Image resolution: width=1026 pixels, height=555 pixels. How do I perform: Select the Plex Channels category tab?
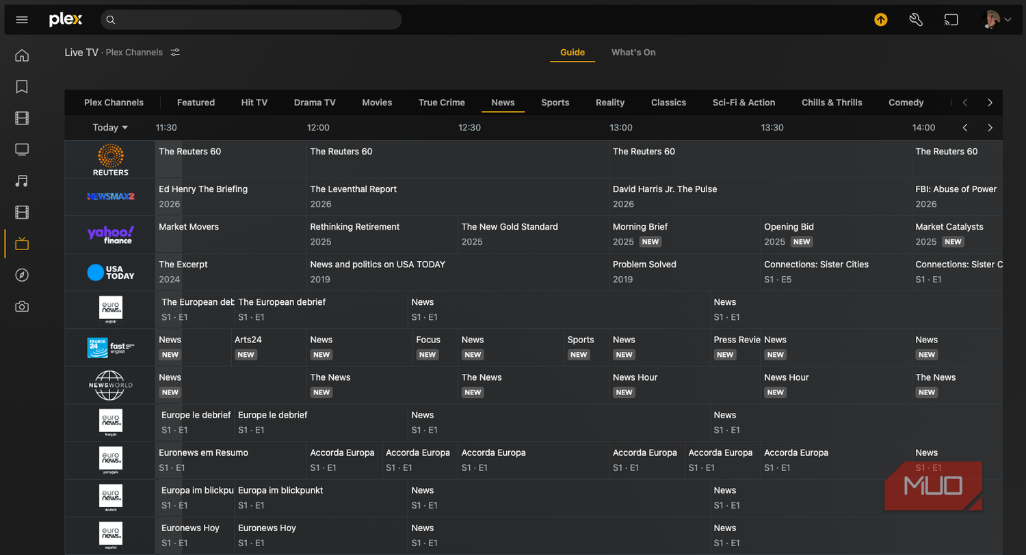114,103
